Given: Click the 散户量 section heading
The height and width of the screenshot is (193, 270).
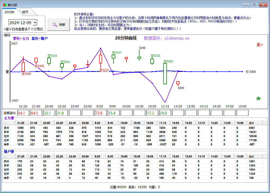Looking at the screenshot, I should tap(9, 152).
